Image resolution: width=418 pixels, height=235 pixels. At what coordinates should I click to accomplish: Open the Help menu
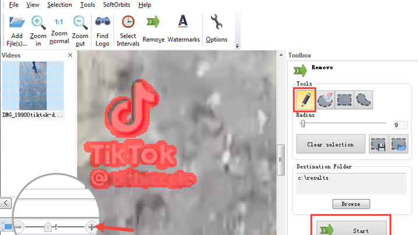tap(145, 5)
